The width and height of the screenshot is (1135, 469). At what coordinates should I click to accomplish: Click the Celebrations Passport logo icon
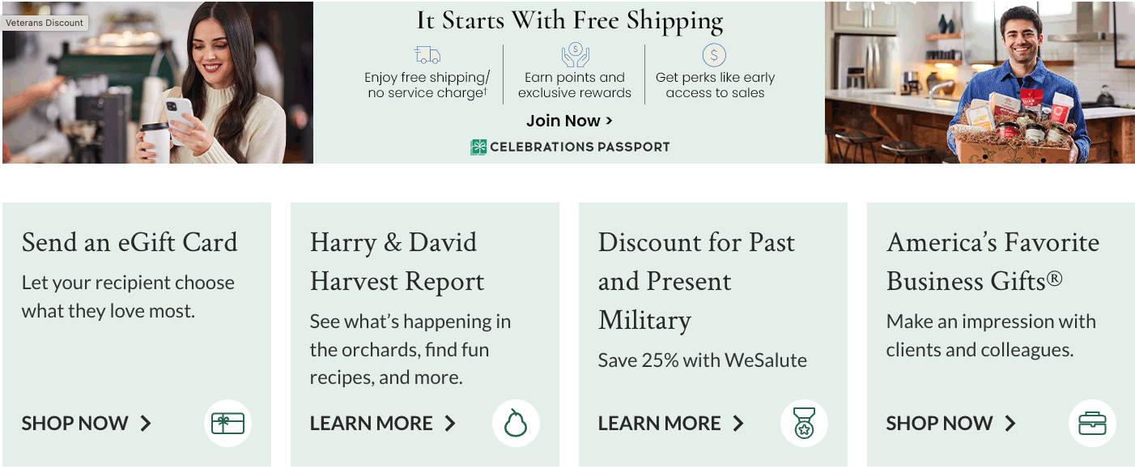478,147
